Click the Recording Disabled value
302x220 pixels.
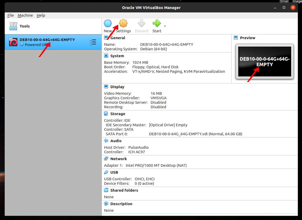[x=158, y=107]
